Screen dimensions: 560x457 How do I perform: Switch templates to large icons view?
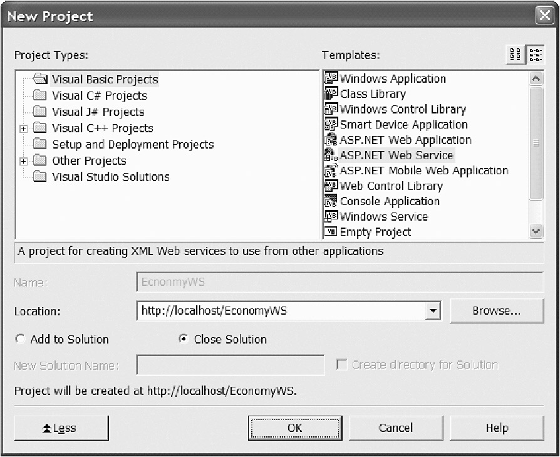pyautogui.click(x=514, y=55)
